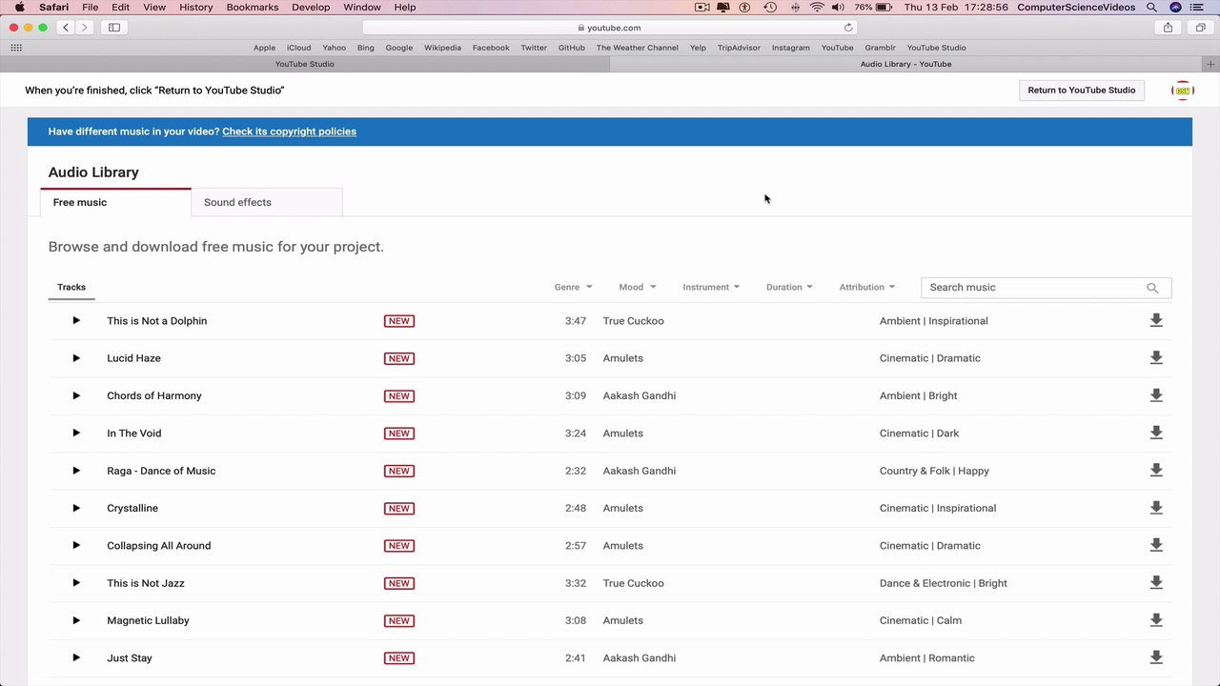
Task: Click the youtube.com address bar
Action: [x=610, y=28]
